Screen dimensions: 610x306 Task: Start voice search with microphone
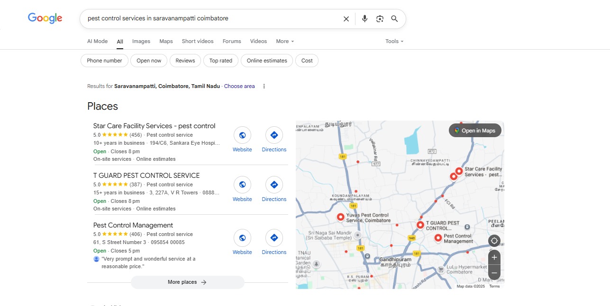pyautogui.click(x=364, y=19)
